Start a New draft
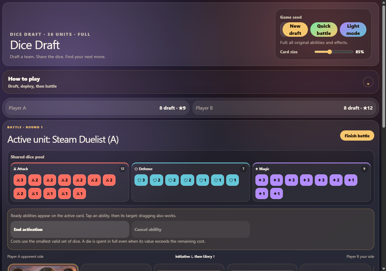 coord(295,30)
